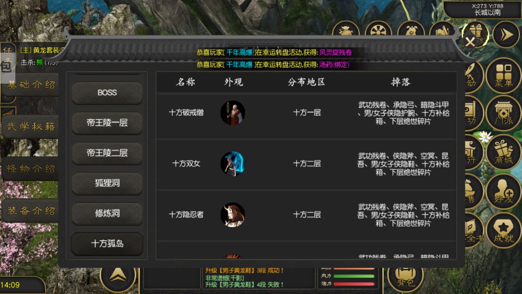The width and height of the screenshot is (522, 294).
Task: Open the 菜单 menu icon
Action: point(503,75)
